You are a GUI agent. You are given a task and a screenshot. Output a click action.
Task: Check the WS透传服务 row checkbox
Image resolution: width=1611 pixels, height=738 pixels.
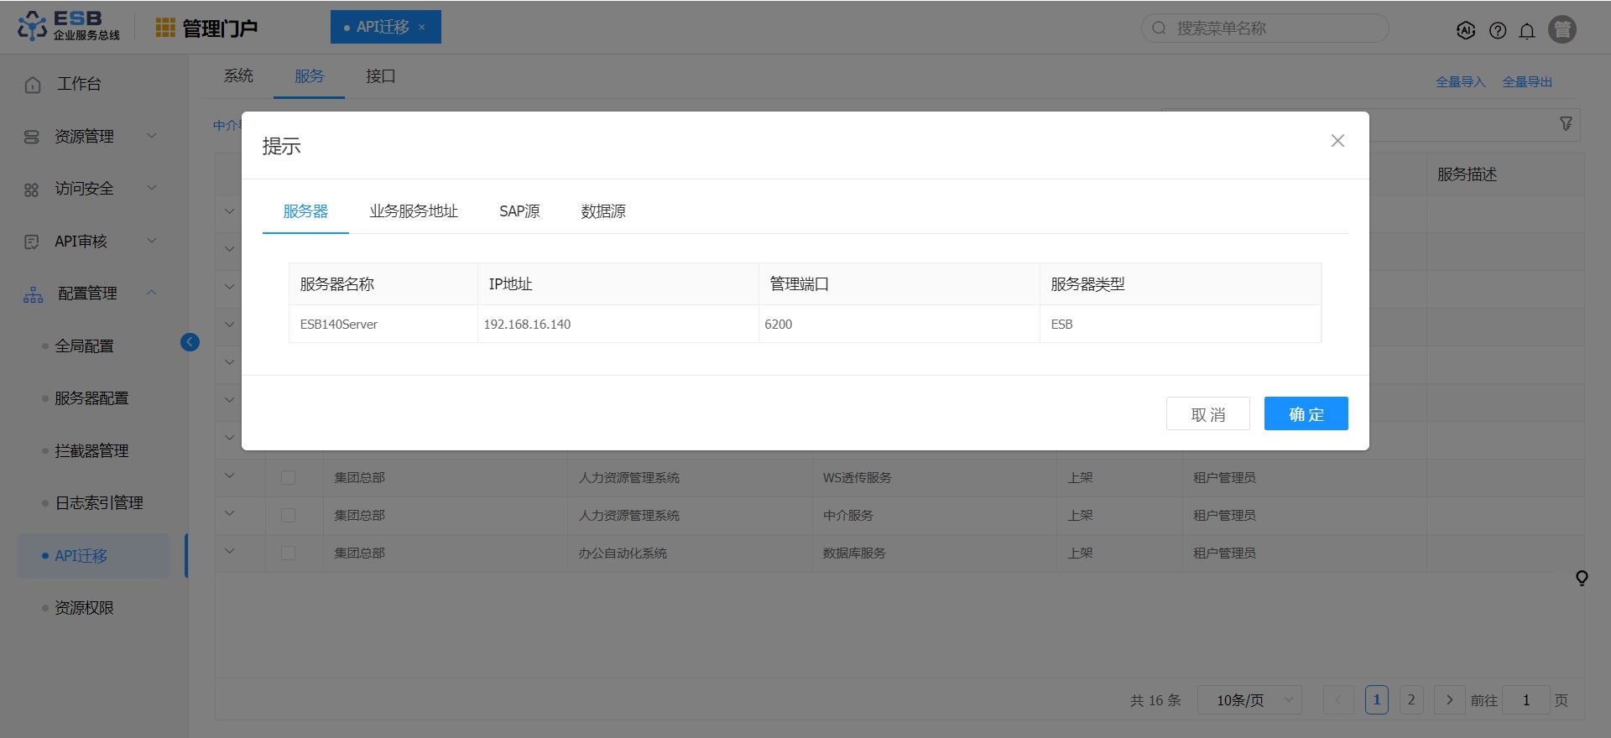288,477
